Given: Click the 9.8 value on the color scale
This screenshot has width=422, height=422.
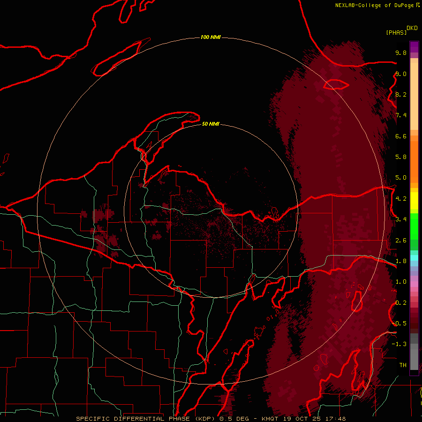Looking at the screenshot, I should pos(401,53).
